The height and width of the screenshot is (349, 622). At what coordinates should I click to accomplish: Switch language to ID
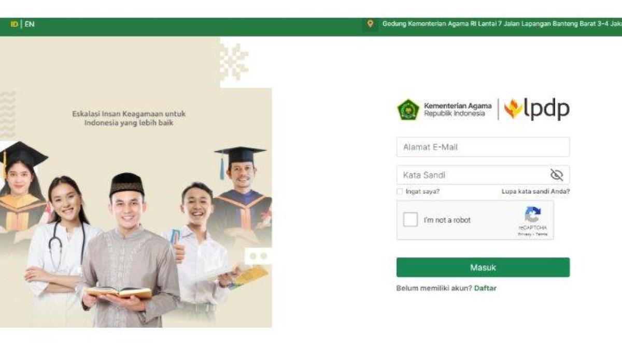[x=15, y=24]
